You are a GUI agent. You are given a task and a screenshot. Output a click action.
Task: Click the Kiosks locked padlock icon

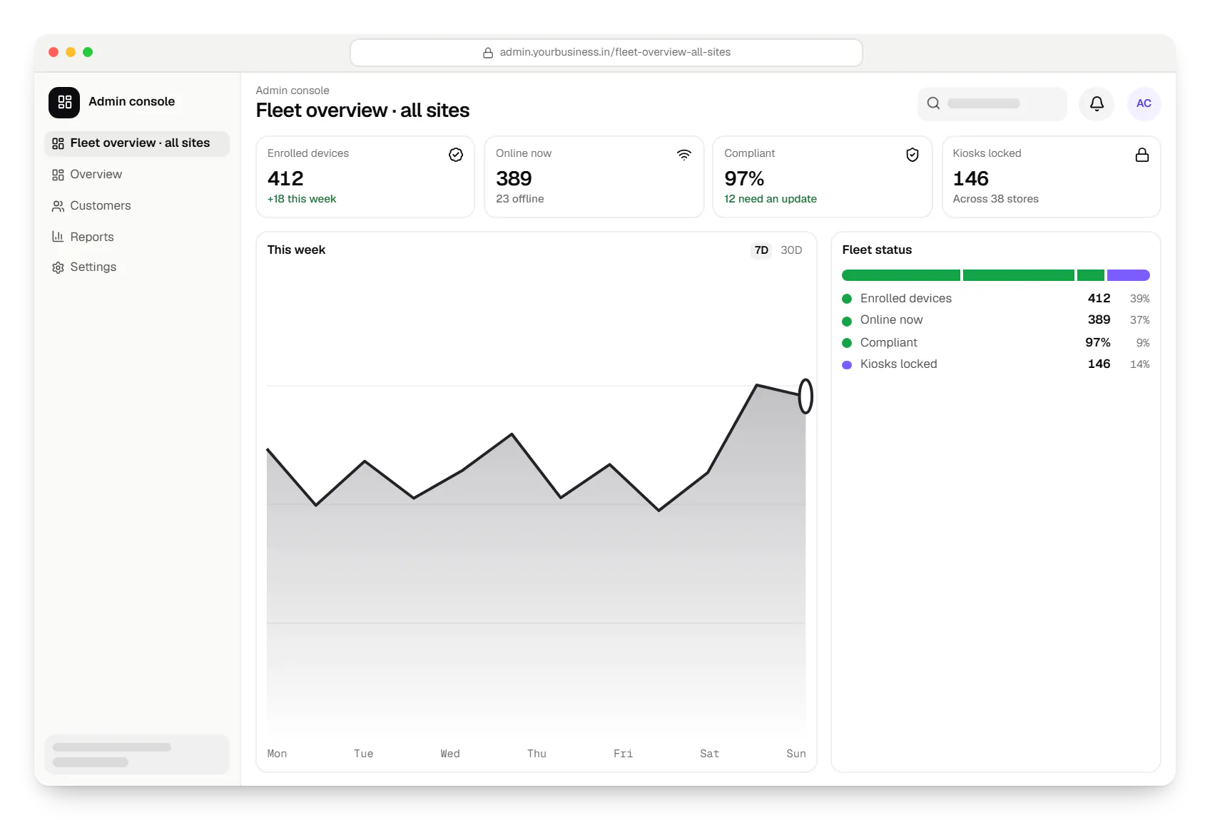pyautogui.click(x=1142, y=155)
